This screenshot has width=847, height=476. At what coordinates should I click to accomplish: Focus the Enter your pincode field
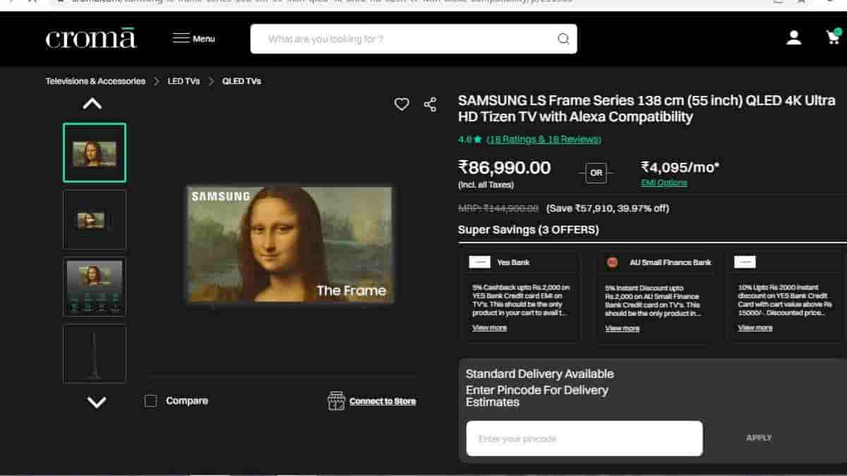coord(584,439)
